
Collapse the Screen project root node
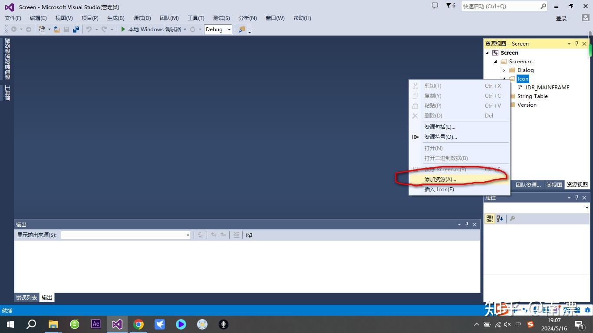pos(487,53)
